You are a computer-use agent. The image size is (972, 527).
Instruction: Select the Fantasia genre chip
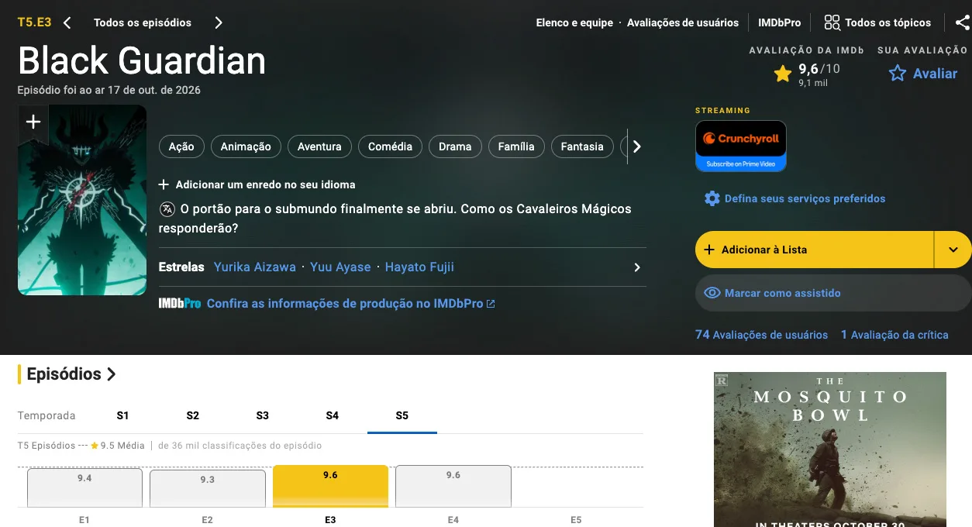[582, 146]
